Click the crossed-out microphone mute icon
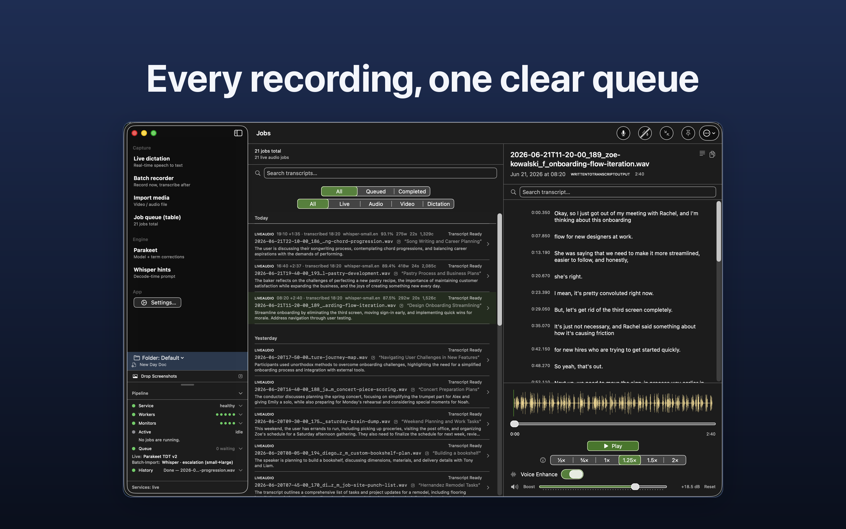The width and height of the screenshot is (846, 529). click(x=645, y=133)
